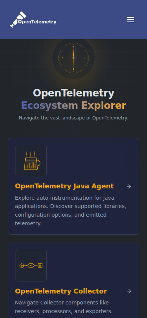The width and height of the screenshot is (147, 318).
Task: Click the arrow beside OpenTelemetry Java Agent
Action: click(129, 187)
